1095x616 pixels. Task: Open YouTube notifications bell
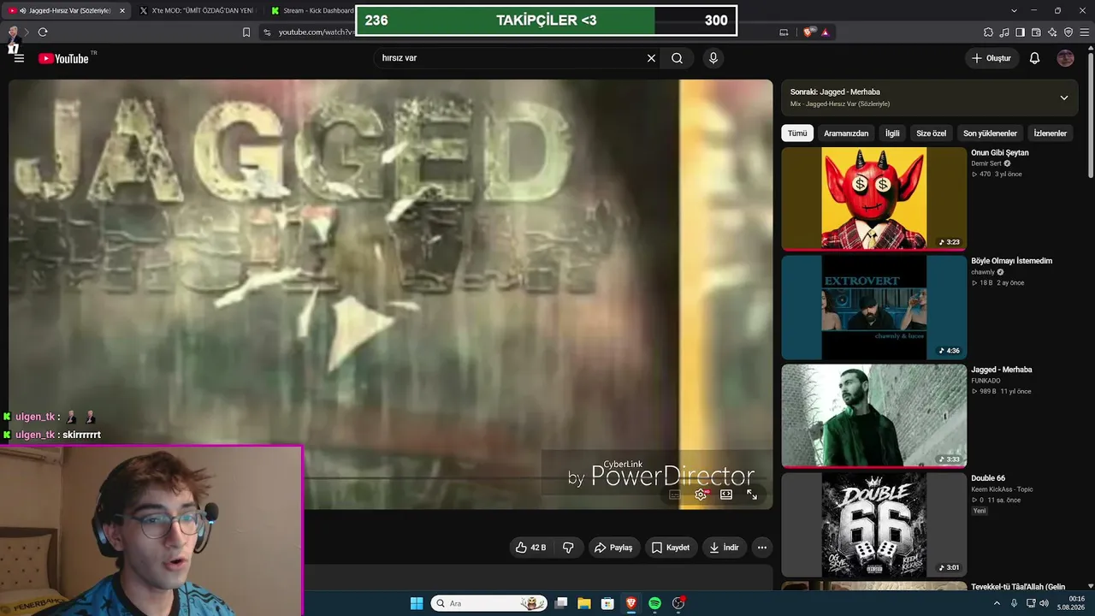pos(1034,58)
